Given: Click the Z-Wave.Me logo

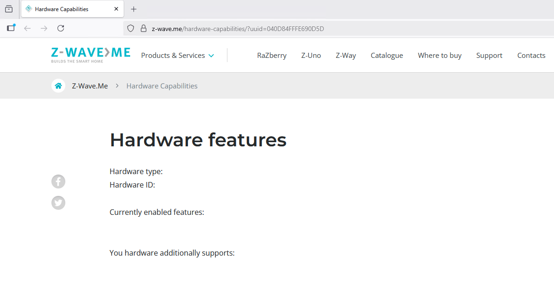Looking at the screenshot, I should [91, 55].
